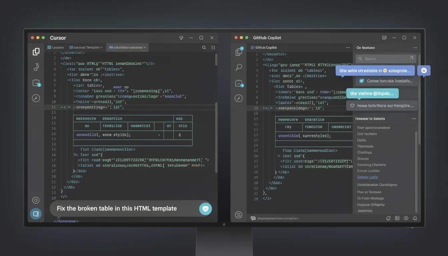Select the 'Conse fom oke' suggestion row
Image resolution: width=448 pixels, height=256 pixels.
387,81
